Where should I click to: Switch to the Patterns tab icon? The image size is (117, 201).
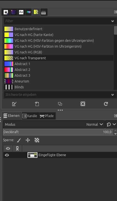(x=13, y=12)
